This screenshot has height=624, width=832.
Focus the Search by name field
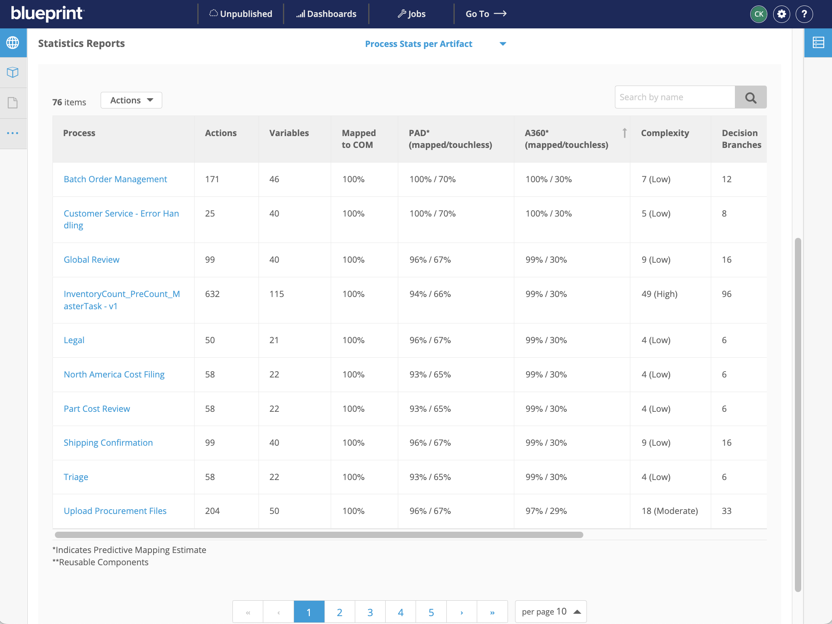click(x=675, y=97)
